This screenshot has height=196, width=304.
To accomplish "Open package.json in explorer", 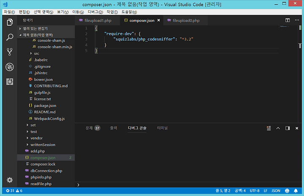I will pos(46,106).
